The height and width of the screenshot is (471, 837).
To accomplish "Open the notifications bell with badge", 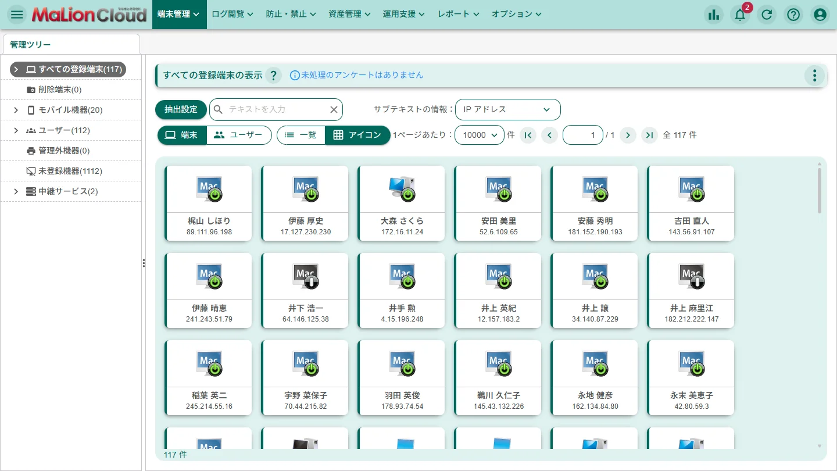I will pyautogui.click(x=740, y=15).
